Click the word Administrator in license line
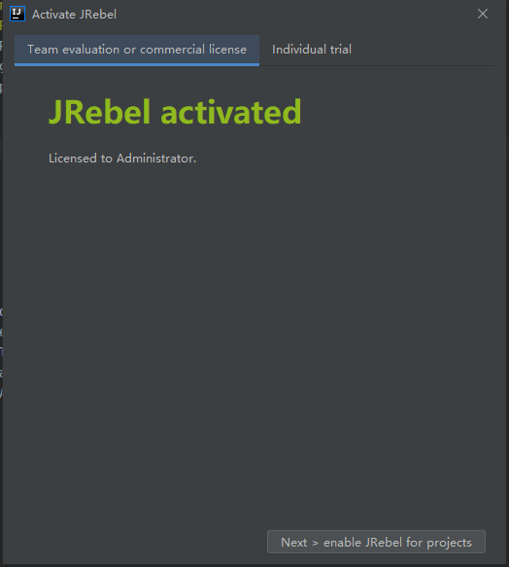 (156, 159)
